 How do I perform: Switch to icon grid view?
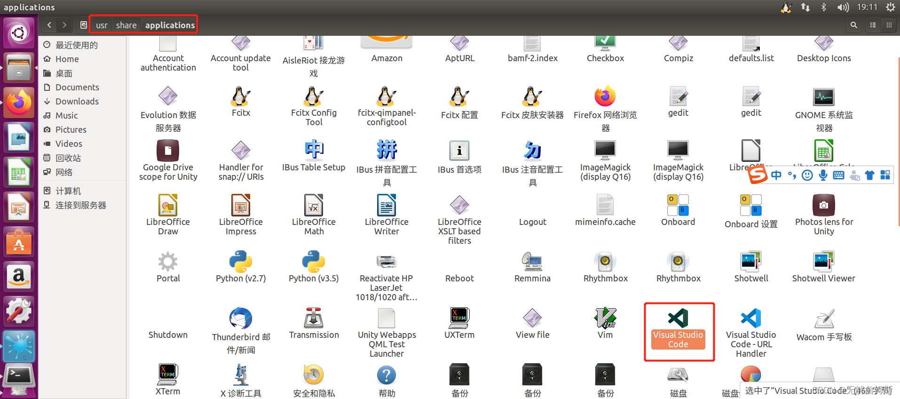(x=889, y=25)
